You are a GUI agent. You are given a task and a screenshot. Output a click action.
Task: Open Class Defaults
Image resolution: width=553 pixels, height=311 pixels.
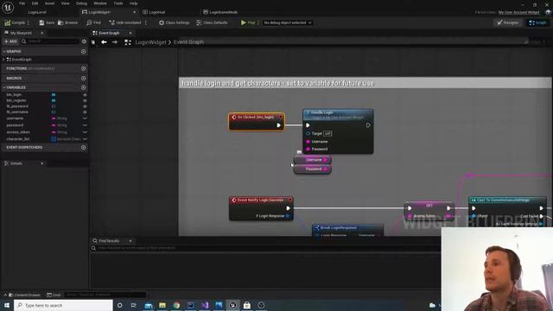(x=212, y=22)
